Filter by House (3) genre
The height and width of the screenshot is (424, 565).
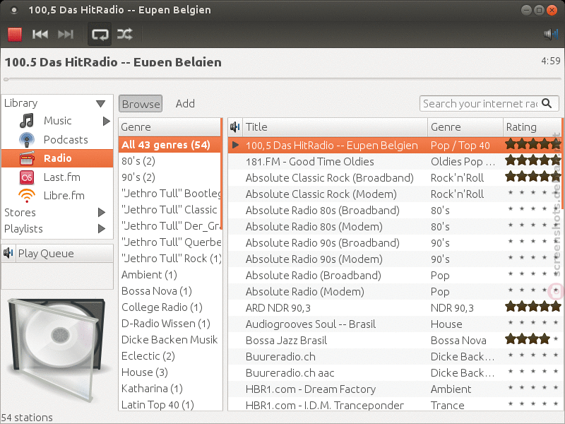(169, 372)
